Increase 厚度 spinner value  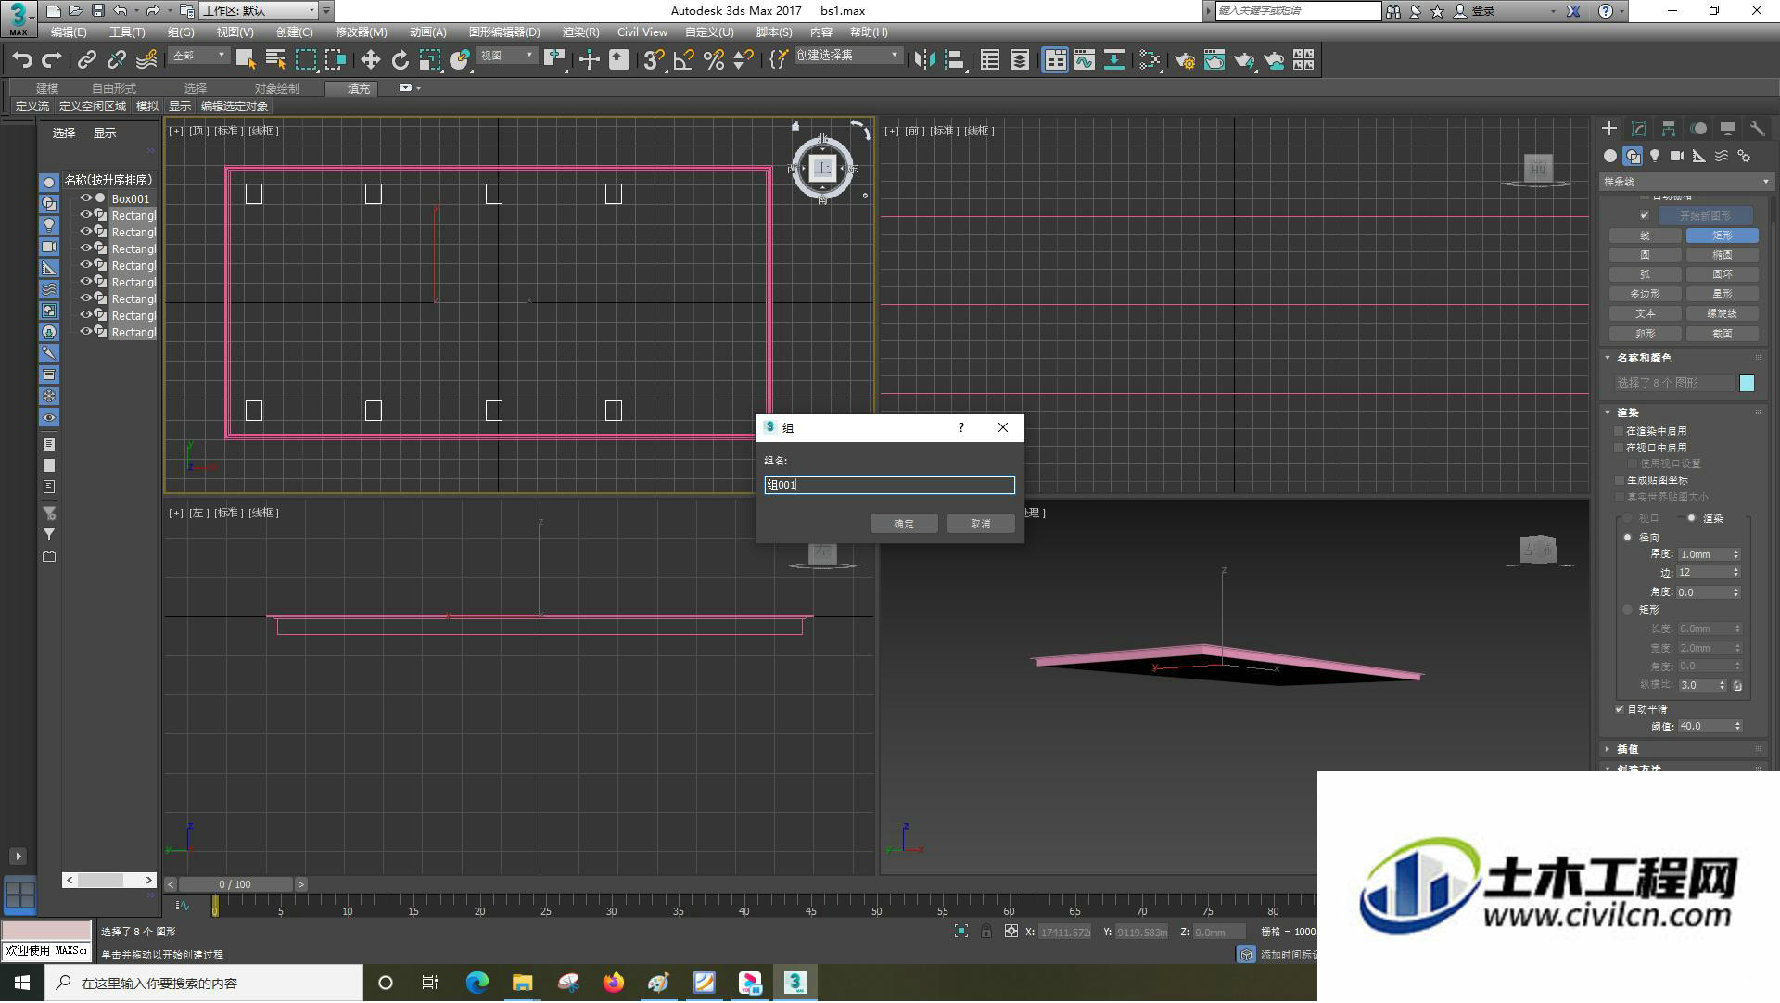(x=1735, y=552)
